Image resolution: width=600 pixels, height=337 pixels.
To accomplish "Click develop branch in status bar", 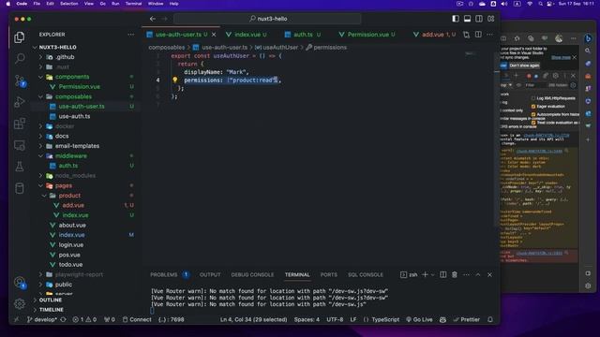I will click(x=41, y=319).
